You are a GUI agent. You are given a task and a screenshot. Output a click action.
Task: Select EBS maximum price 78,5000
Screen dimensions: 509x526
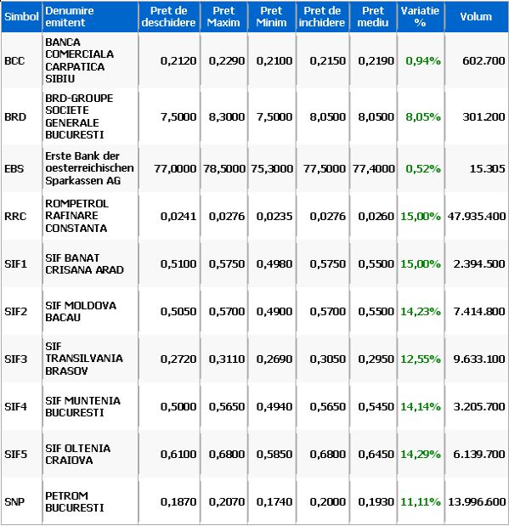click(224, 169)
